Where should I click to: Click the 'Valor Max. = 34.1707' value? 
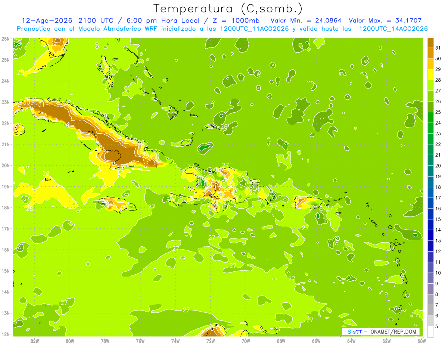click(x=385, y=21)
